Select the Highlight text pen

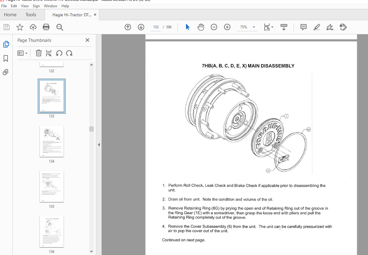click(316, 27)
